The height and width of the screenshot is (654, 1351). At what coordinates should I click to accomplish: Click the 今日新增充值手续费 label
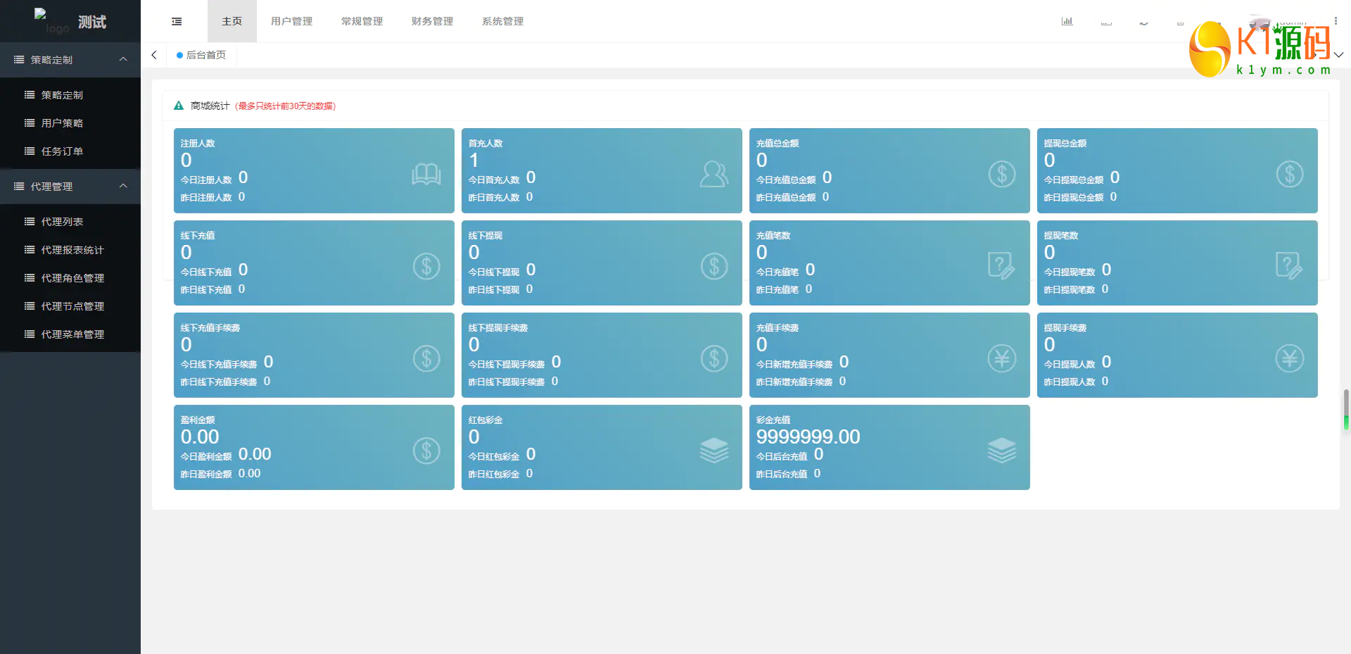[794, 364]
